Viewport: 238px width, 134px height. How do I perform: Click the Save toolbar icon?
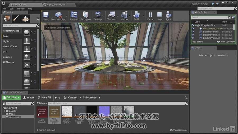pos(45,16)
